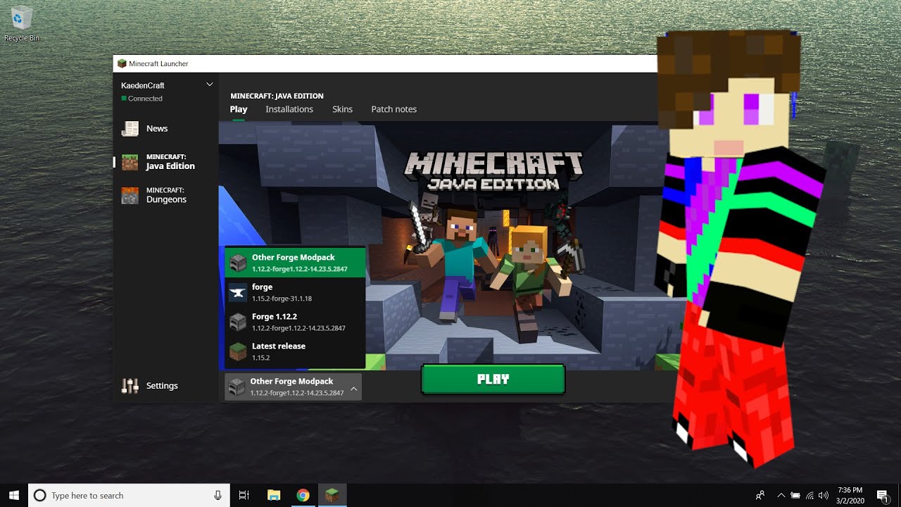
Task: Click the MINECRAFT: JAVA EDITION header text
Action: 277,96
